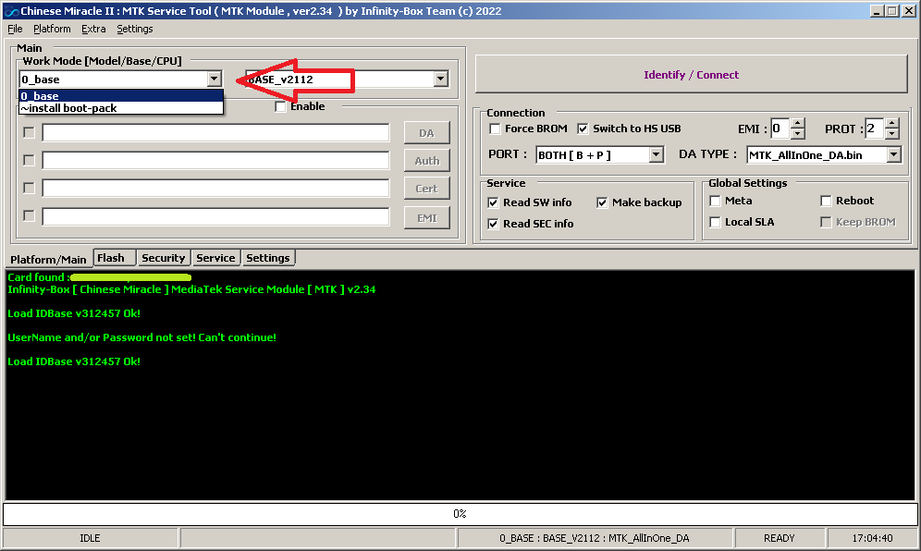The height and width of the screenshot is (551, 921).
Task: Switch to the Security tab
Action: [x=164, y=258]
